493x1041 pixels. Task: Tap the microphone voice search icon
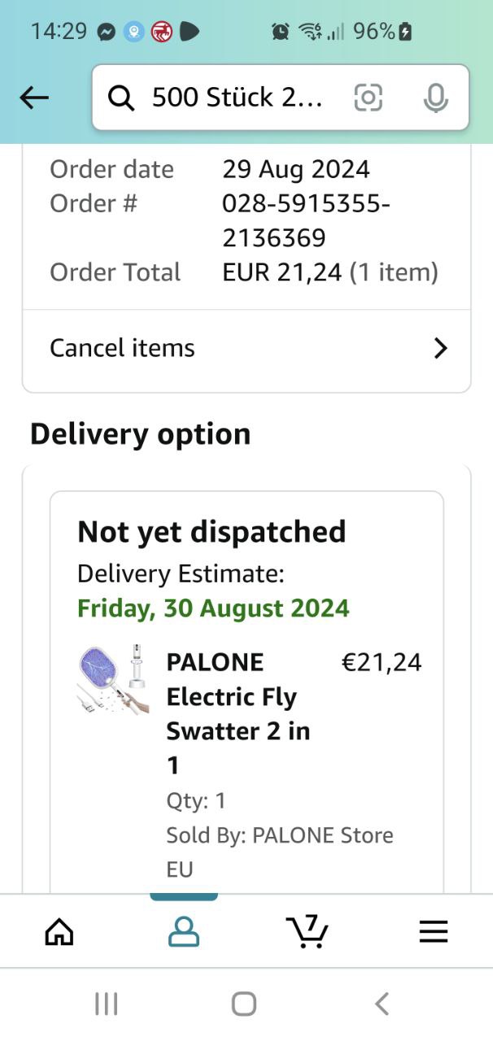[436, 98]
